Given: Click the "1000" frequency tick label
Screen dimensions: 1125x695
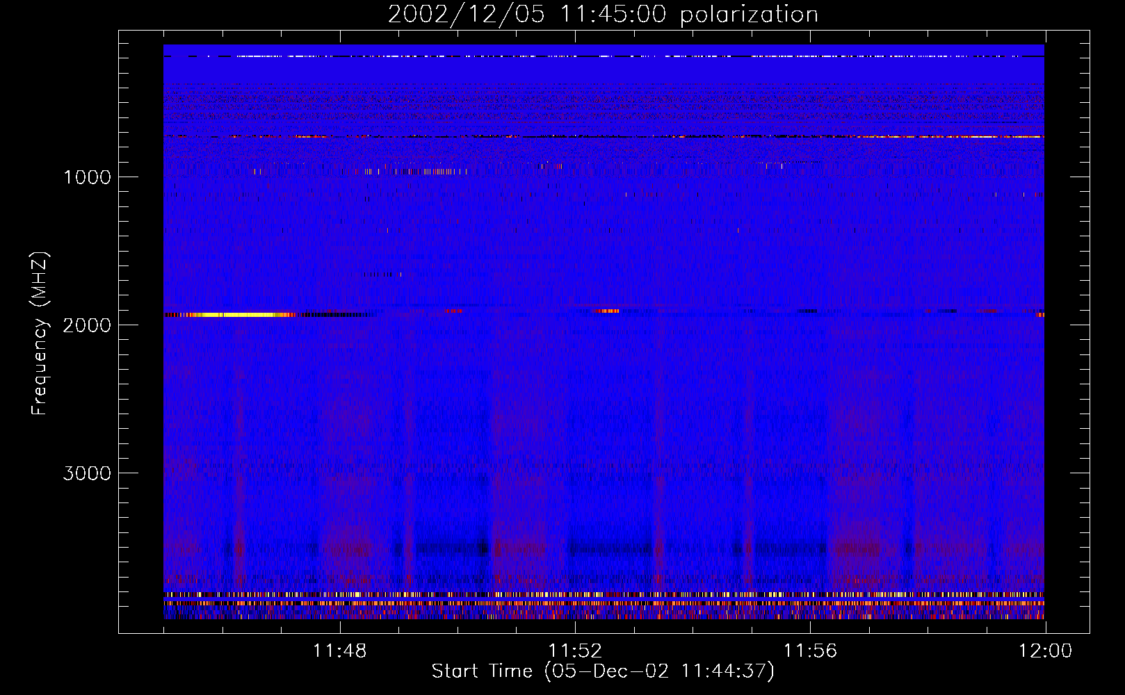Looking at the screenshot, I should pos(87,177).
